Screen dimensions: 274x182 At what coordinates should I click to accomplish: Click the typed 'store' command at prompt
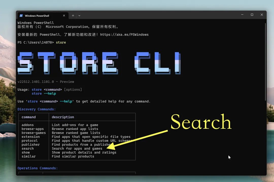click(x=61, y=42)
